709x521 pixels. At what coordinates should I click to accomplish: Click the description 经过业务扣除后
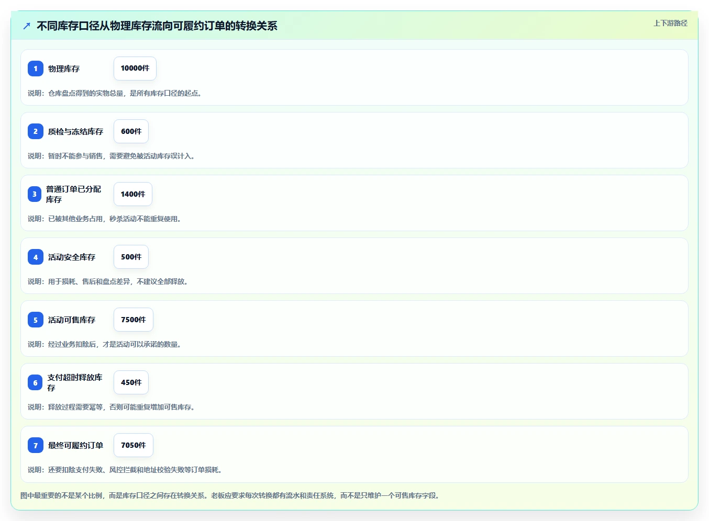105,344
